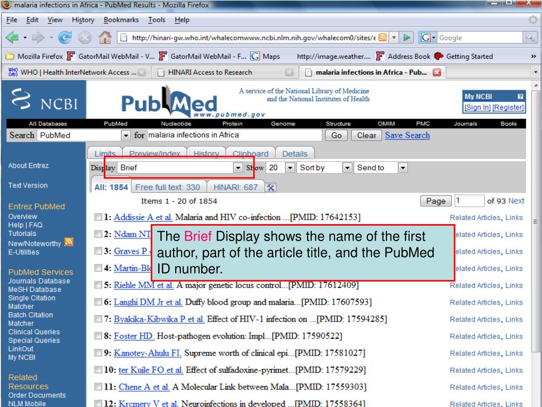The height and width of the screenshot is (407, 542).
Task: Open the back history dropdown arrow
Action: (25, 38)
